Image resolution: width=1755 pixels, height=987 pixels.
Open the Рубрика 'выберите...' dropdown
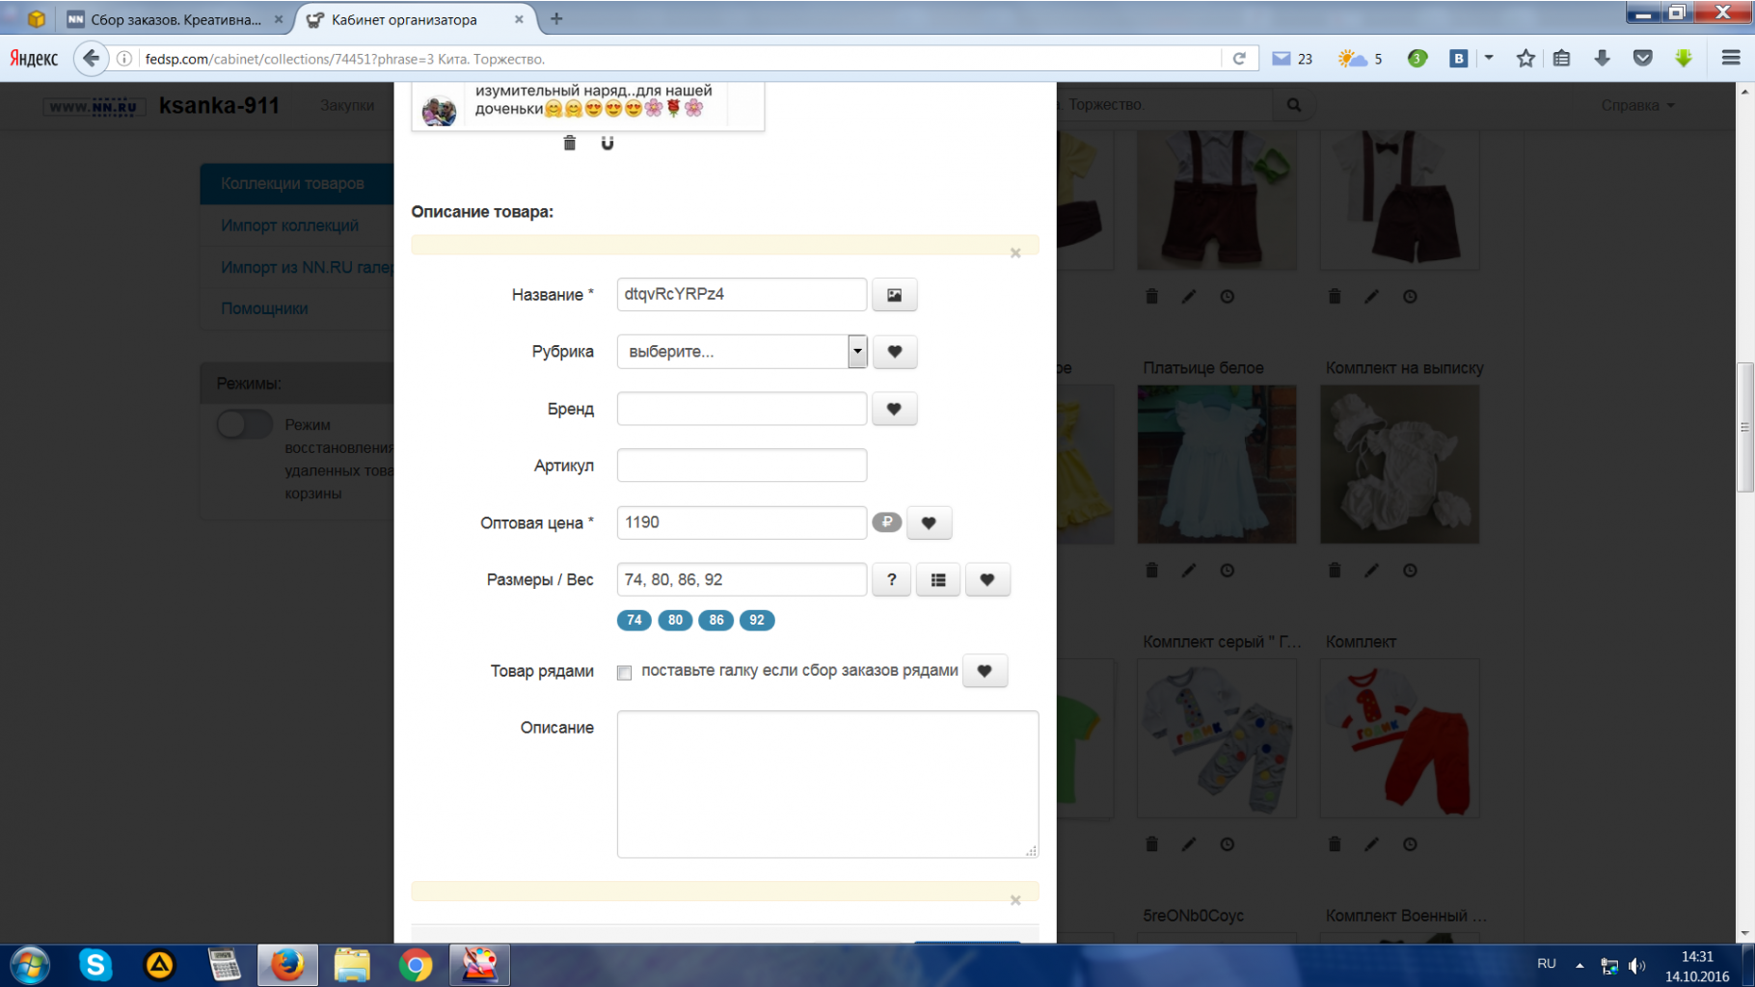click(x=742, y=352)
